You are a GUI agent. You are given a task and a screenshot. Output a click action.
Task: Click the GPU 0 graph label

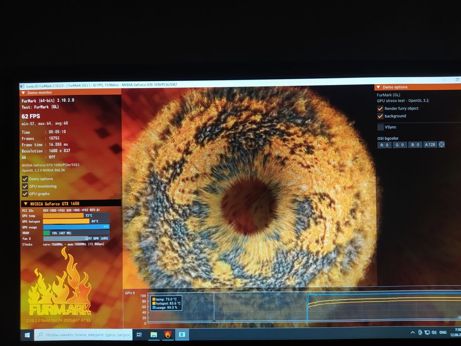130,293
